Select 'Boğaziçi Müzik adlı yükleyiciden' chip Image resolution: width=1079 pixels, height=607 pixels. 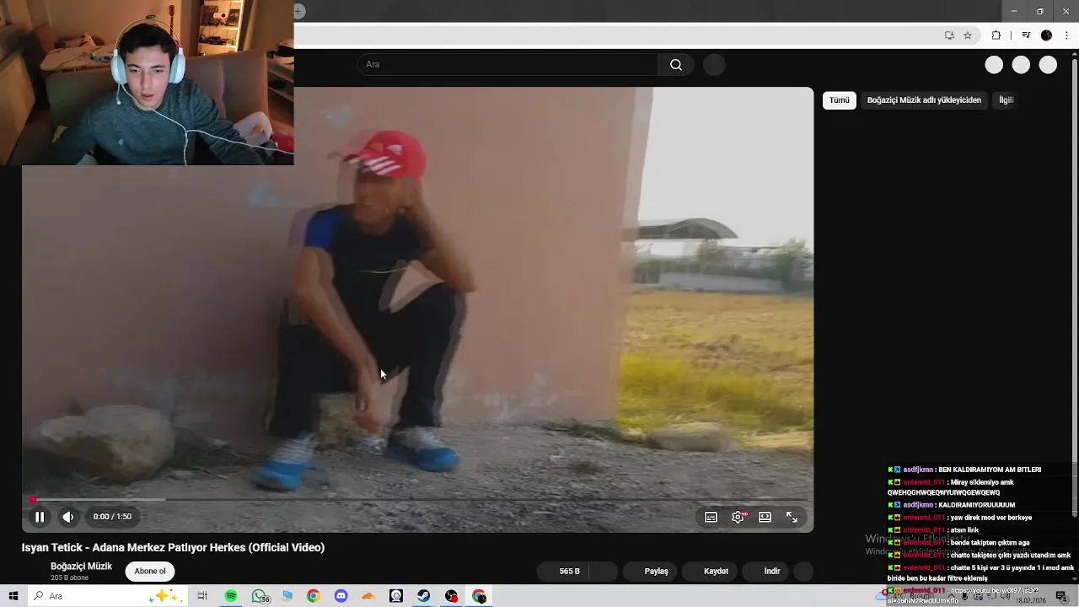pyautogui.click(x=924, y=100)
